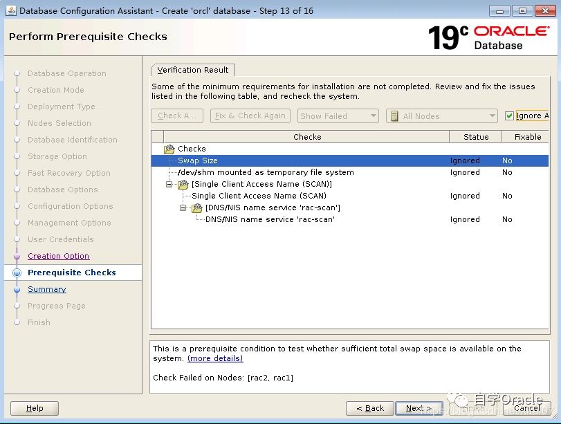
Task: Select the root Checks tree node
Action: tap(192, 149)
